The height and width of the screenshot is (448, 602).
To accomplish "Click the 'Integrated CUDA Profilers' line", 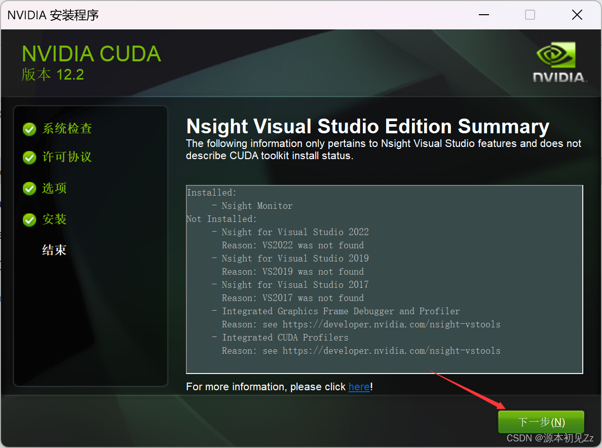I will coord(285,338).
